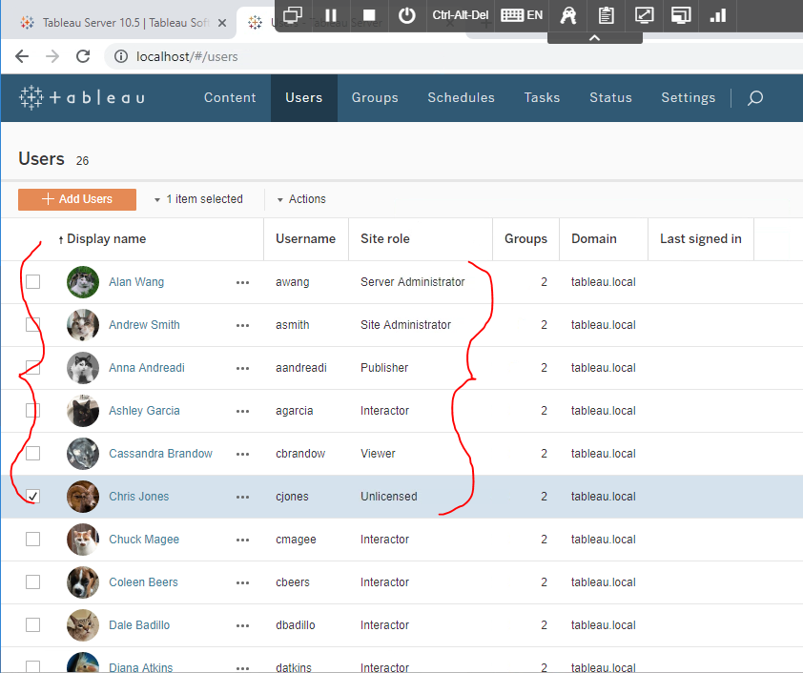Image resolution: width=803 pixels, height=673 pixels.
Task: Open the Alan Wang user link
Action: [x=136, y=282]
